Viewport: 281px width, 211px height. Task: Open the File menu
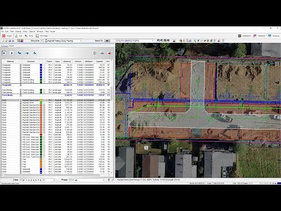coord(2,31)
